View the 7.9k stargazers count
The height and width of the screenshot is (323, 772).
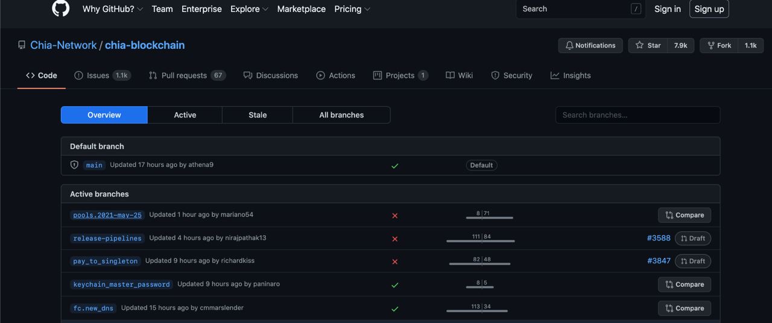tap(681, 45)
